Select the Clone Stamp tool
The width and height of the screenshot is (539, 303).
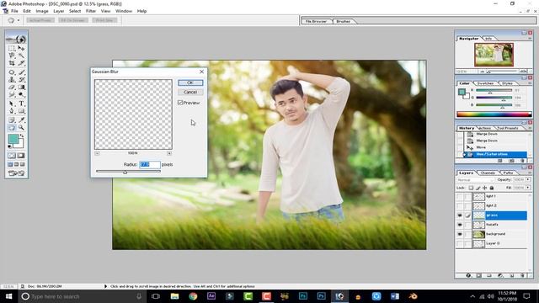12,79
